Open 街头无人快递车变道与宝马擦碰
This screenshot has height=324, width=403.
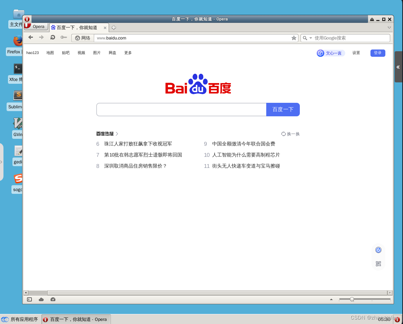[246, 166]
